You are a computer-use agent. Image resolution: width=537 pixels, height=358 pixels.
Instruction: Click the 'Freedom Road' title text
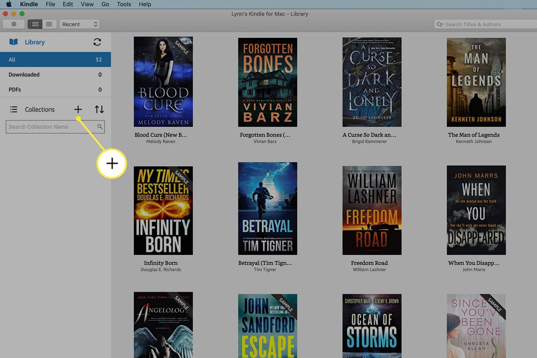pos(369,263)
